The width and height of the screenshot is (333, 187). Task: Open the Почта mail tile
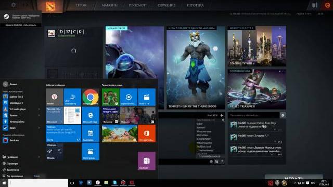[x=63, y=133]
